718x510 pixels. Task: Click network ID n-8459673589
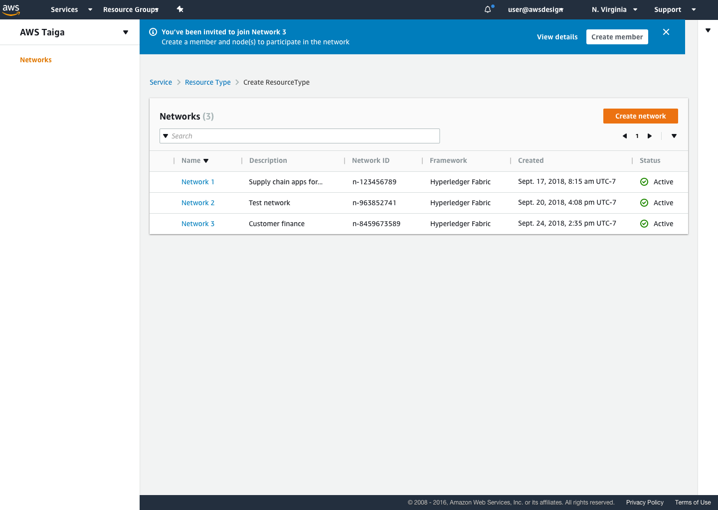376,224
